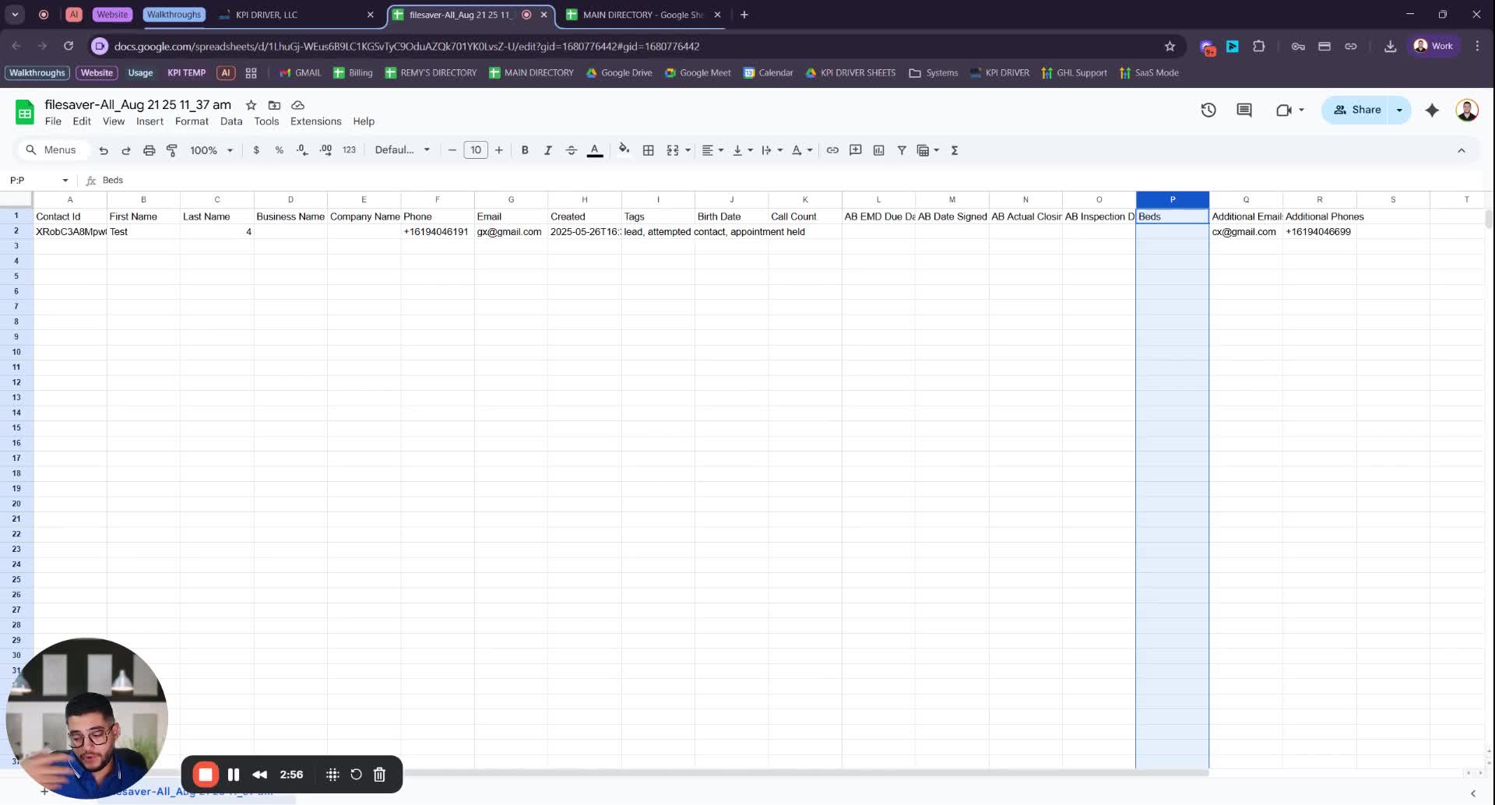Open the Extensions menu
1495x805 pixels.
(315, 121)
